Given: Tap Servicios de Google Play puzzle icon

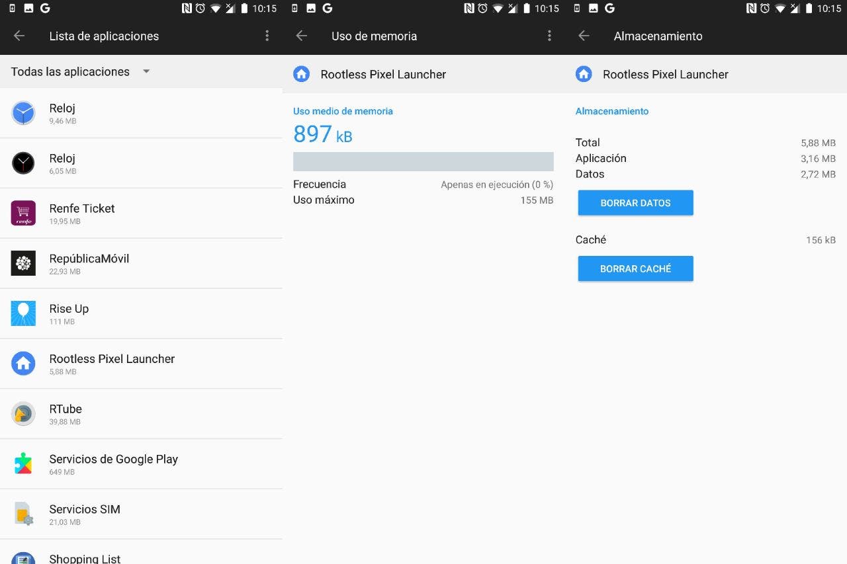Looking at the screenshot, I should pyautogui.click(x=23, y=464).
